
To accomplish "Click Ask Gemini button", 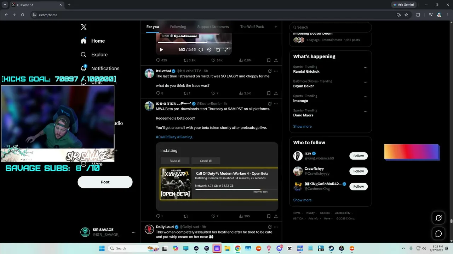I will point(403,5).
